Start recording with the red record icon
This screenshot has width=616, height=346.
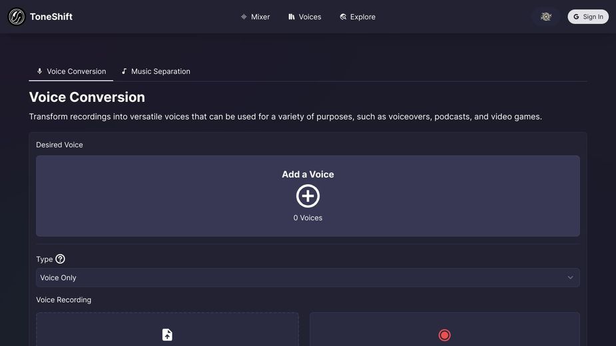coord(444,335)
